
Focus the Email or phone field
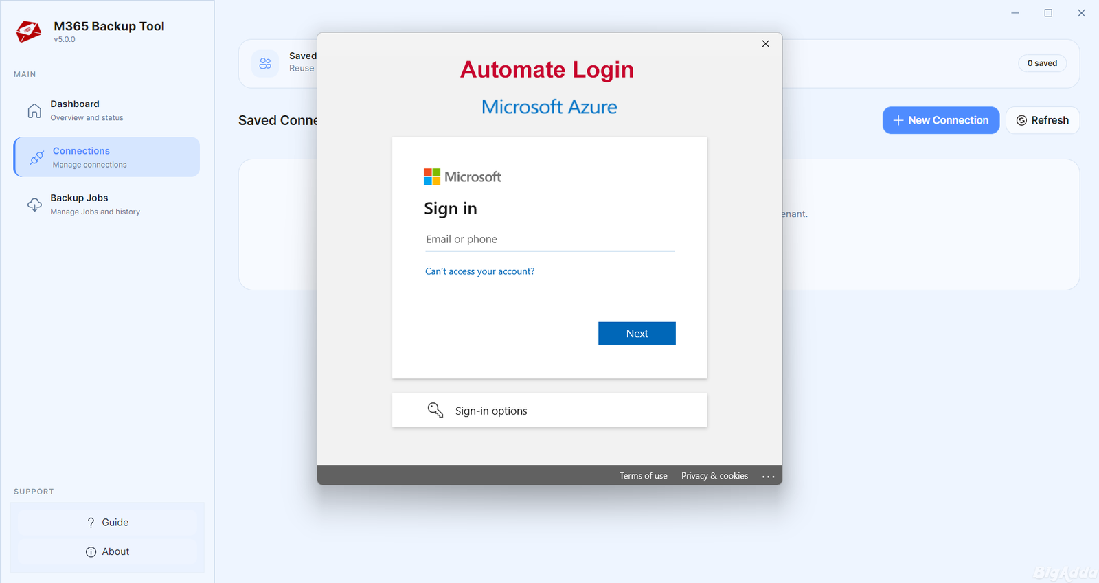pos(549,240)
